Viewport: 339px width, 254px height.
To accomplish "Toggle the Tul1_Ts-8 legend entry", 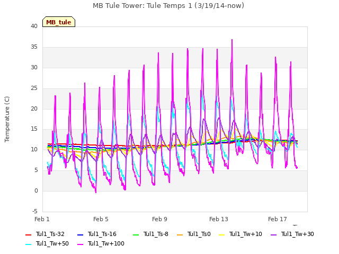I will coord(150,234).
